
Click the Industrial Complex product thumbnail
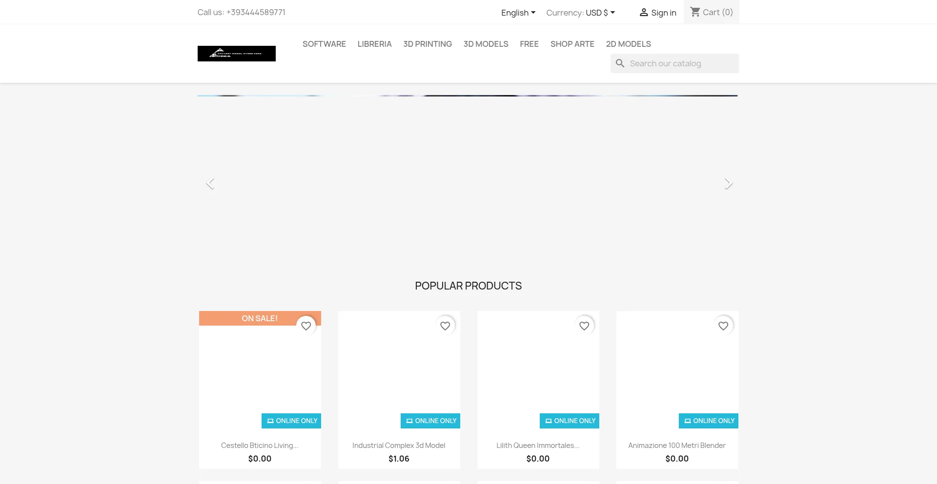pyautogui.click(x=399, y=372)
